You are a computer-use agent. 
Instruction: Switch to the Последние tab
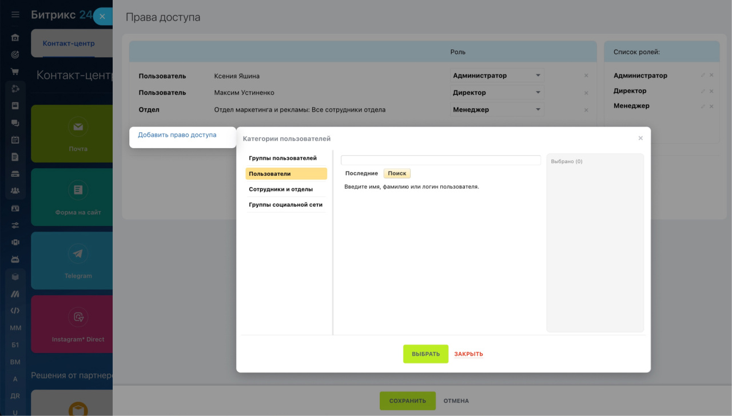[x=361, y=173]
